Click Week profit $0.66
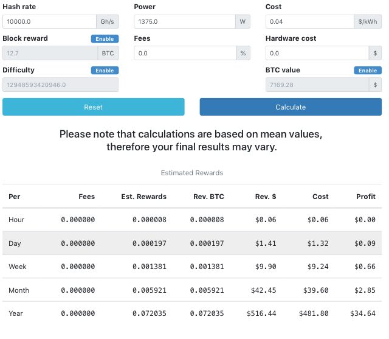Viewport: 389px width, 339px height. click(x=365, y=267)
